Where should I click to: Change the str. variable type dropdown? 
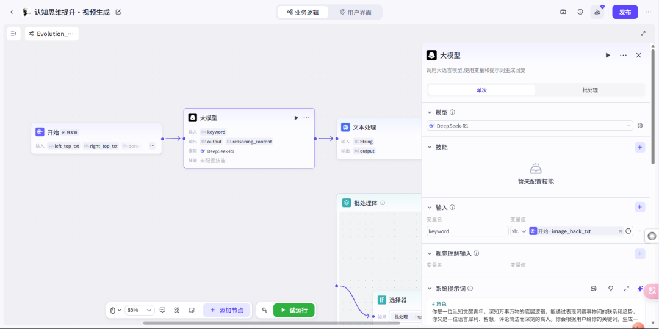tap(519, 231)
